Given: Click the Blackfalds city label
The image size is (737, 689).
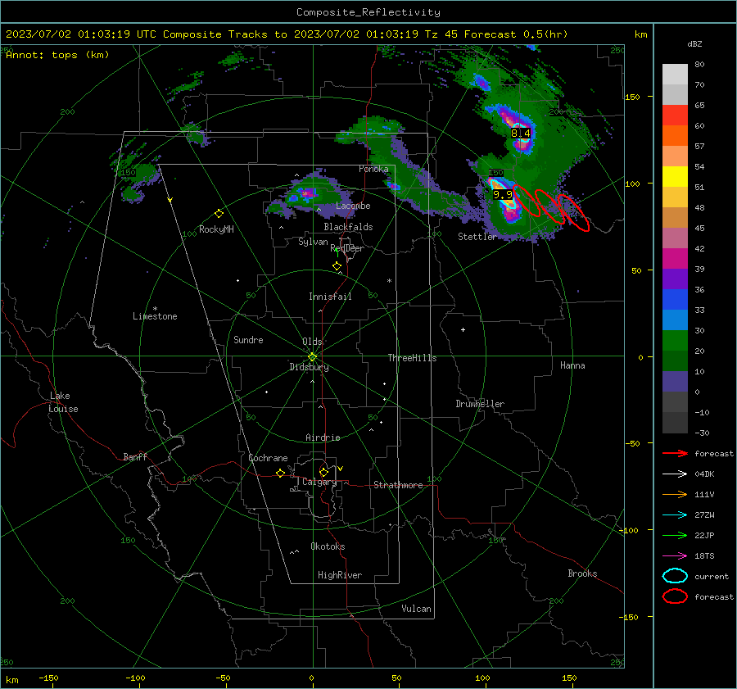Looking at the screenshot, I should click(348, 227).
